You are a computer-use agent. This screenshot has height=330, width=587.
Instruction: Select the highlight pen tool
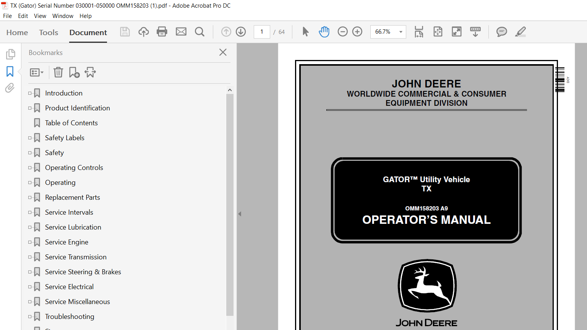521,32
